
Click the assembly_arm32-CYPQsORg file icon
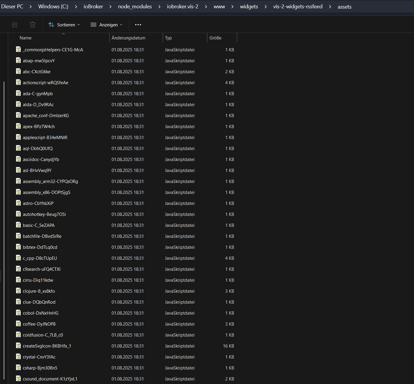[18, 181]
